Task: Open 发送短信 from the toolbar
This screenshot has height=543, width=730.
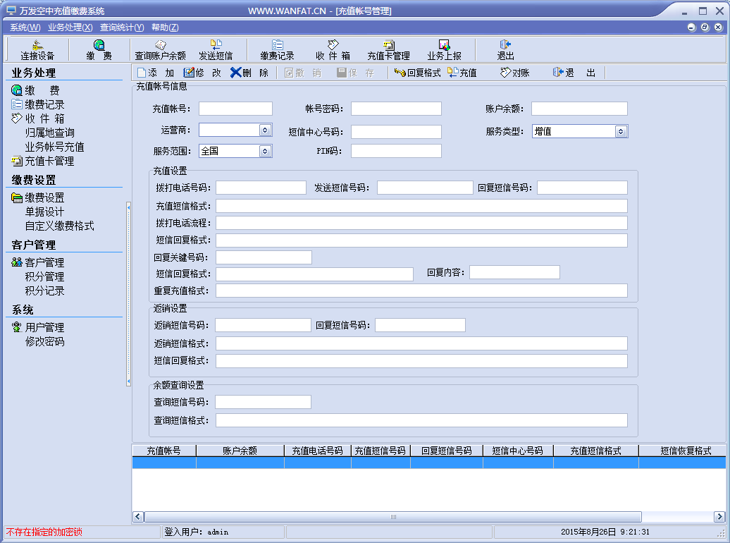Action: [216, 50]
